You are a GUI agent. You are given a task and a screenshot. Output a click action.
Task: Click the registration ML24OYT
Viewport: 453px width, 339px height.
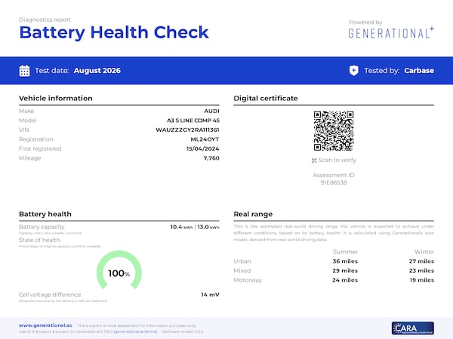(205, 139)
